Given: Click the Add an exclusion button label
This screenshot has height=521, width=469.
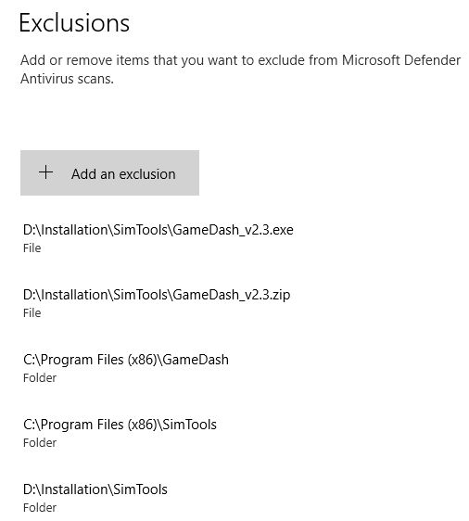Looking at the screenshot, I should tap(123, 174).
